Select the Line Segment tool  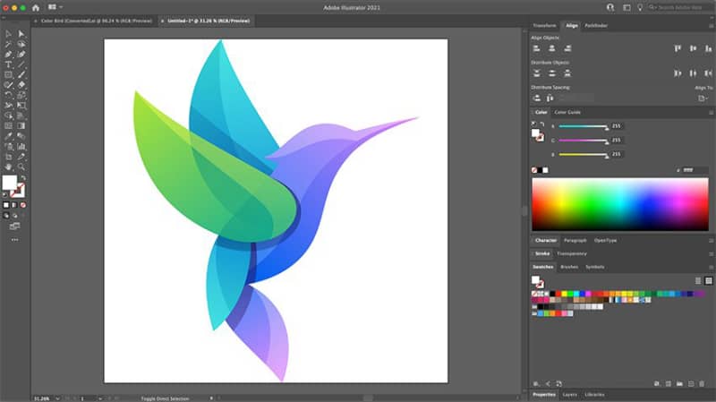21,64
